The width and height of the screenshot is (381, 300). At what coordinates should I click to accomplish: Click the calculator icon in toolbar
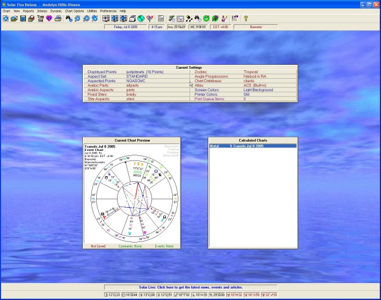pos(161,19)
